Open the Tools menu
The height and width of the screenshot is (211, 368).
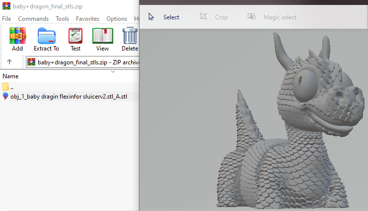62,19
